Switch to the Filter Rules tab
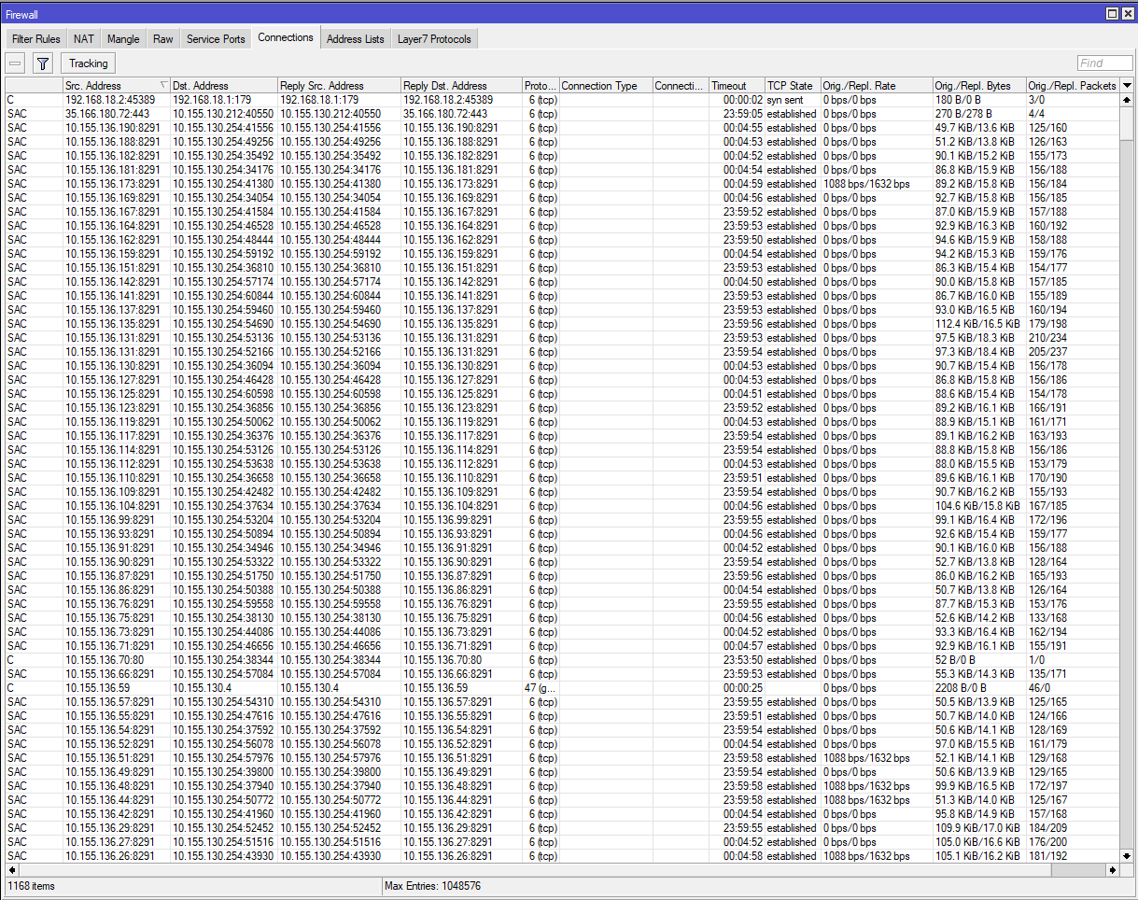Image resolution: width=1138 pixels, height=900 pixels. (x=36, y=39)
